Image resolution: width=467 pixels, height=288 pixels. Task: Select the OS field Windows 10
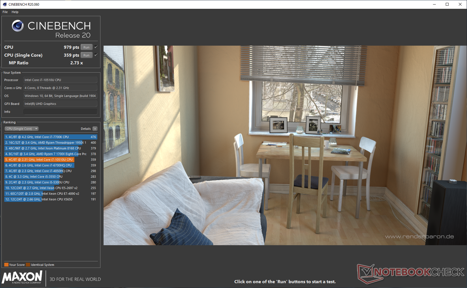(60, 96)
